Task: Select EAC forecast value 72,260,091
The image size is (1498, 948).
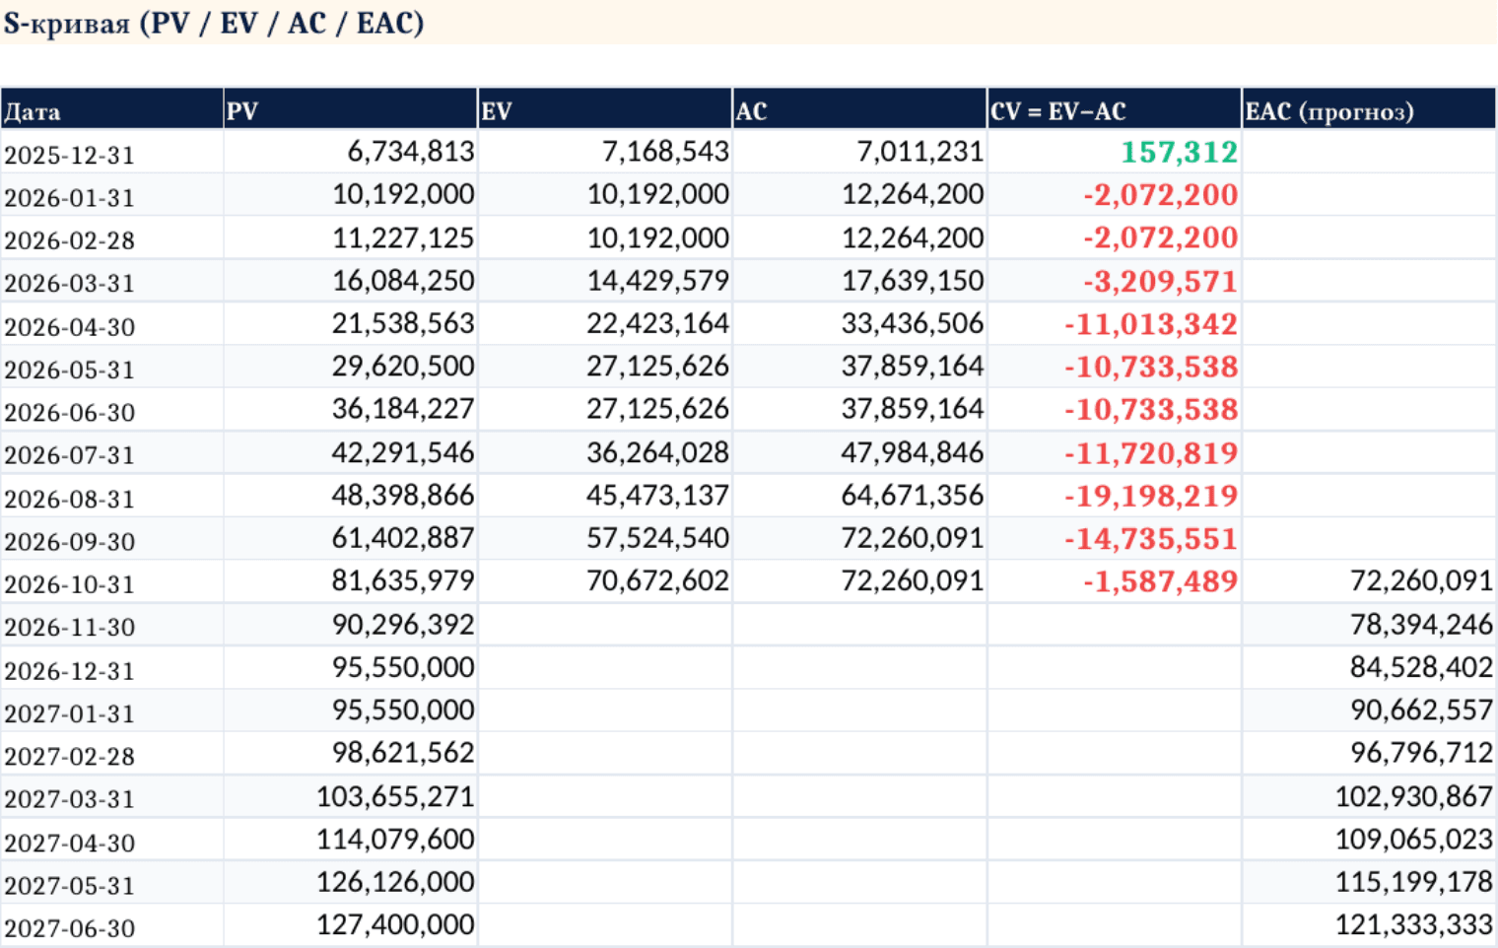Action: pyautogui.click(x=1422, y=580)
